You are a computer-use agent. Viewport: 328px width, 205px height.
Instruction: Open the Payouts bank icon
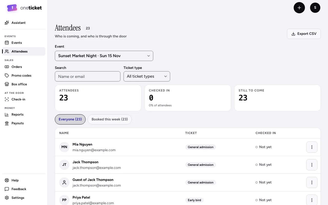tap(7, 123)
